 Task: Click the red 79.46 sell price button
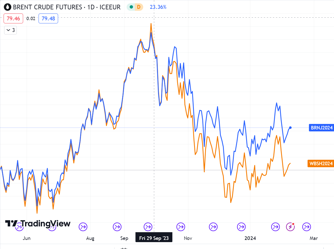[13, 18]
